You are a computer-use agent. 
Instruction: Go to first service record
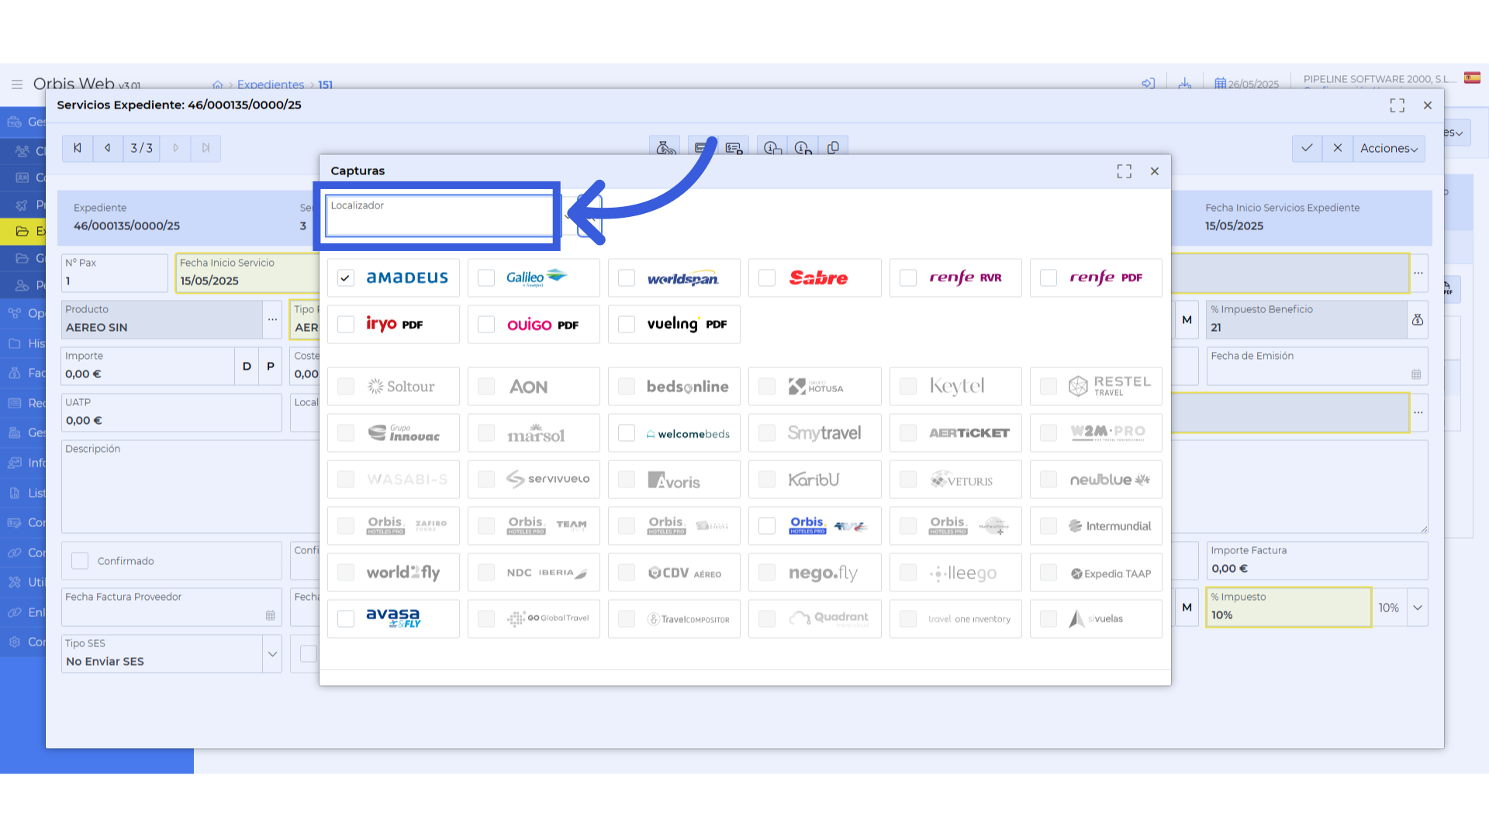(78, 148)
